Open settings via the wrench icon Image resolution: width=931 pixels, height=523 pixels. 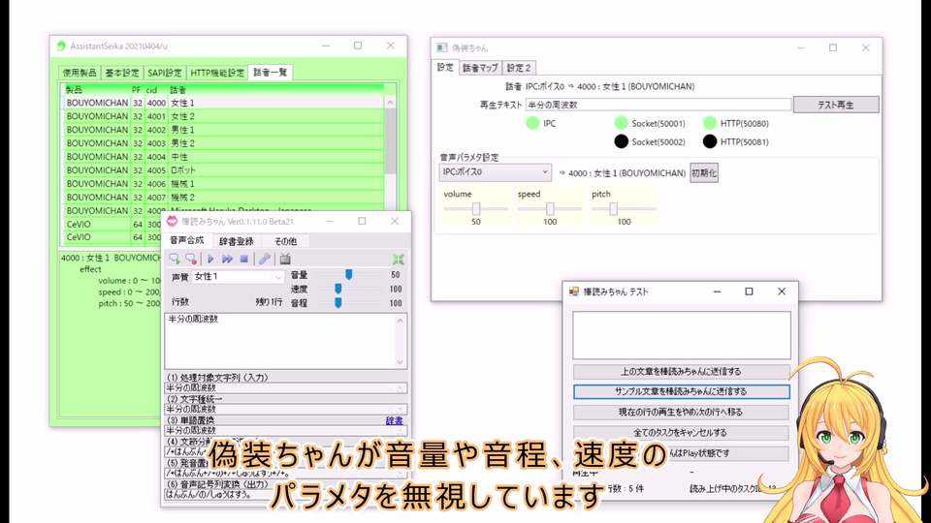click(x=265, y=259)
